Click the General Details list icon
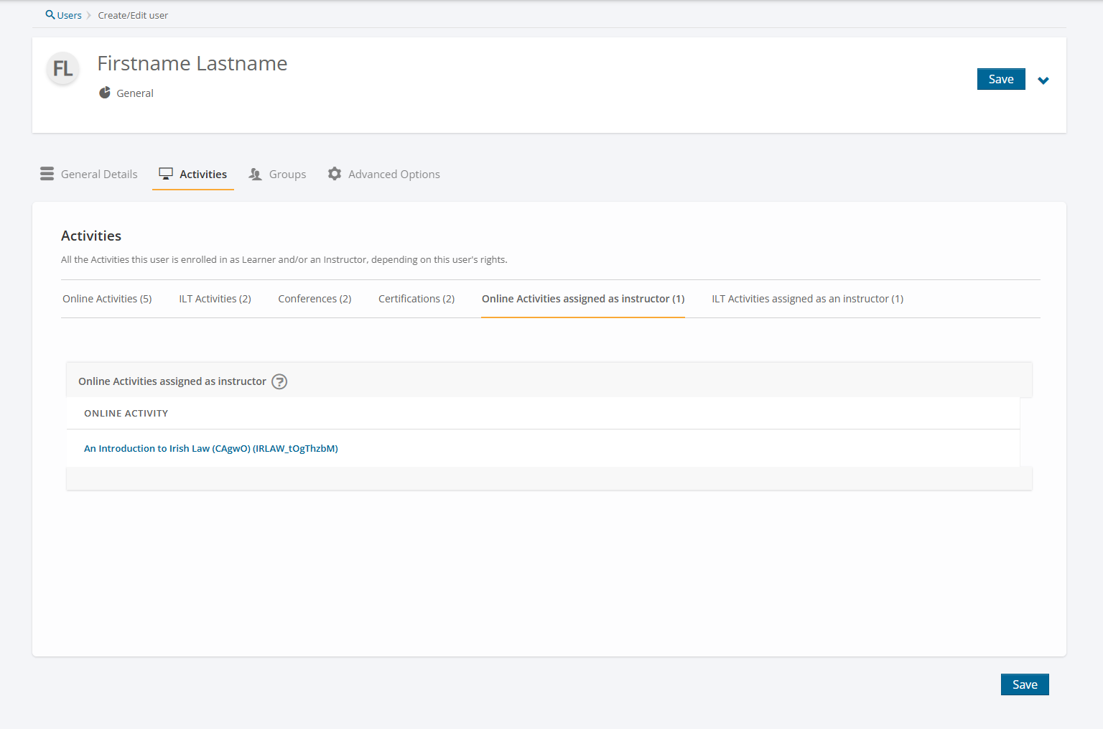 click(x=47, y=174)
